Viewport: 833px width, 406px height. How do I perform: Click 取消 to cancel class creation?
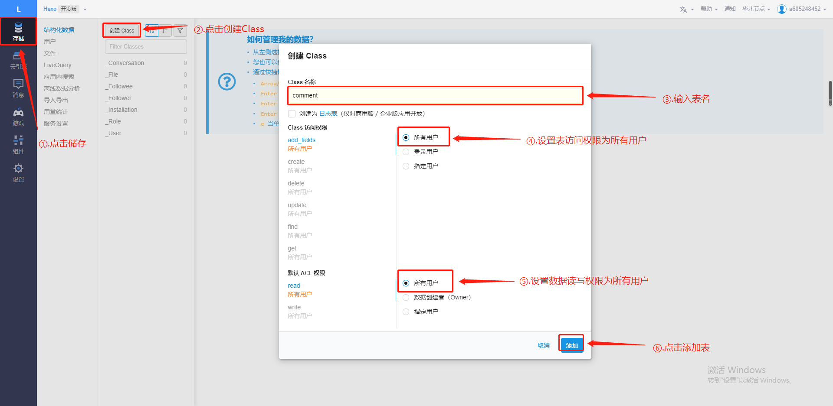[x=543, y=345]
